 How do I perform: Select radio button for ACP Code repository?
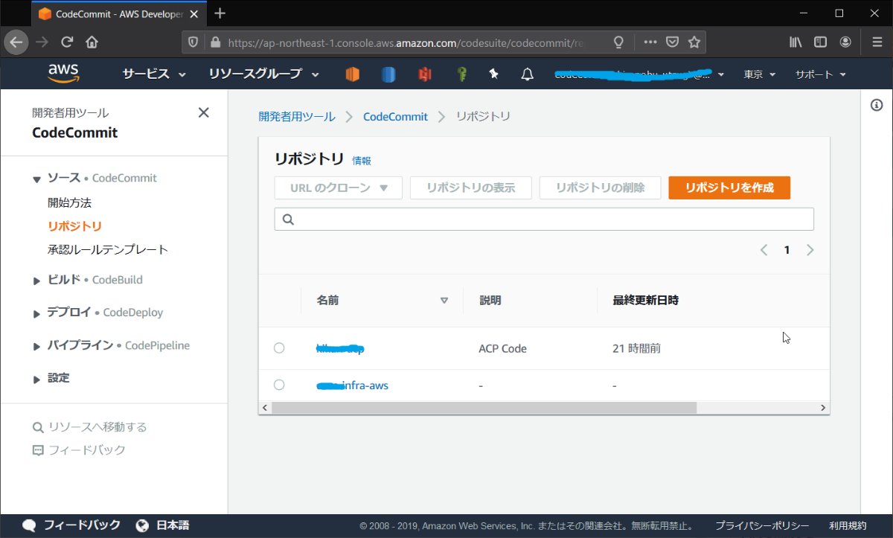pyautogui.click(x=279, y=348)
